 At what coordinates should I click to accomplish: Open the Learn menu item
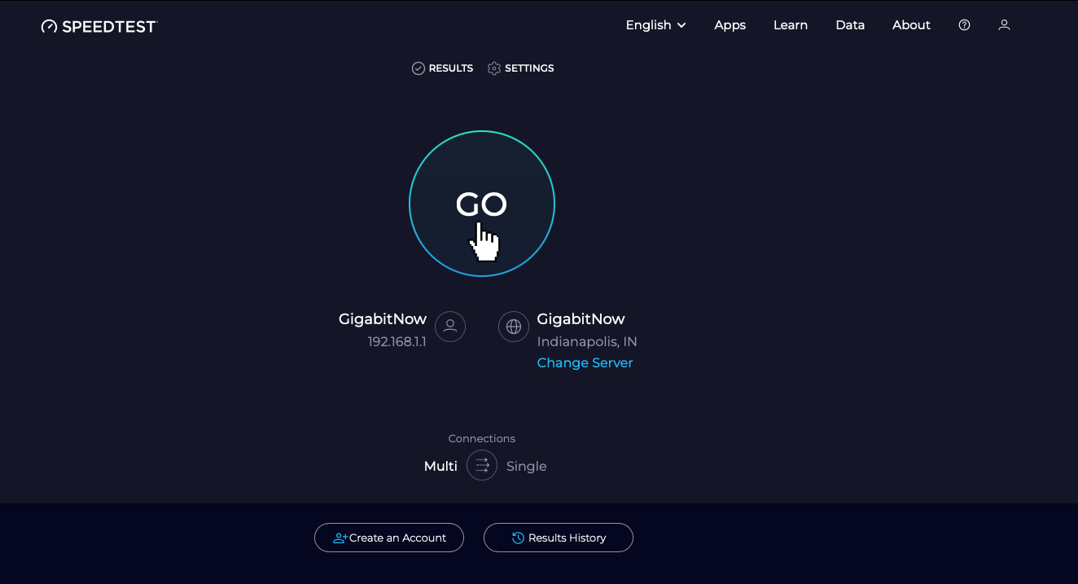(791, 25)
